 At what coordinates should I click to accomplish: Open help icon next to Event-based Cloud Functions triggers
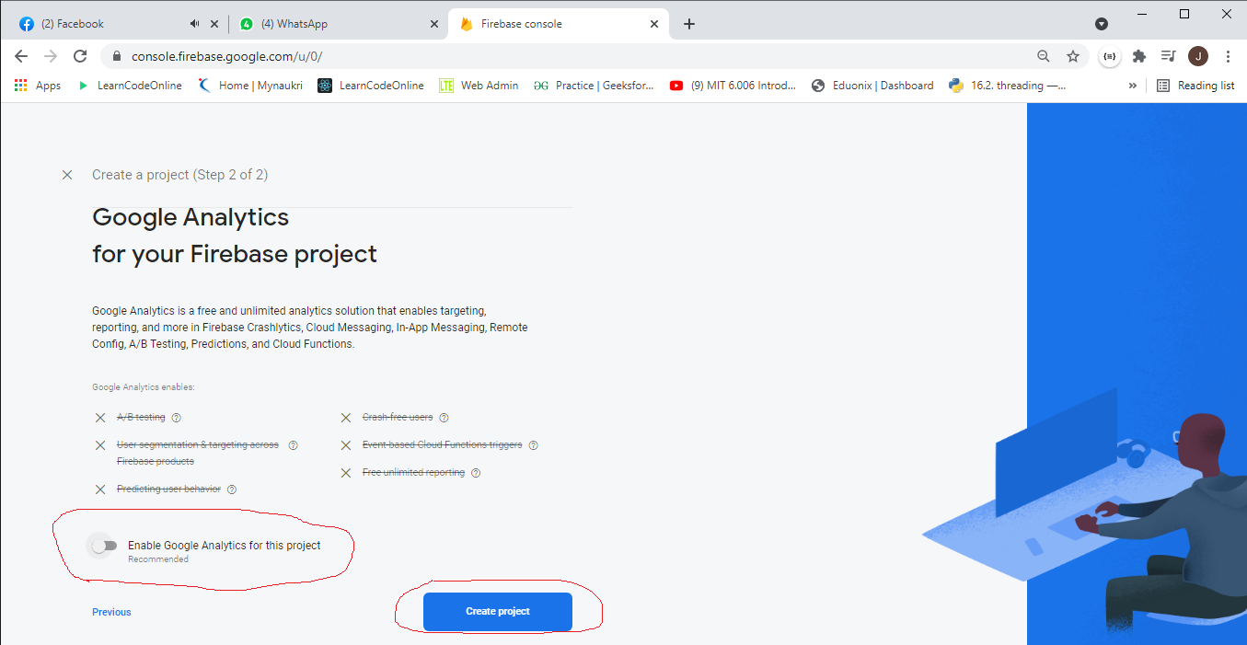point(533,445)
